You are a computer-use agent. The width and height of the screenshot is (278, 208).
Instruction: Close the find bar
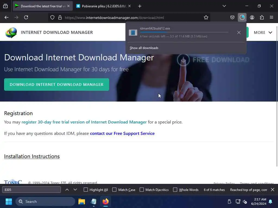(273, 190)
